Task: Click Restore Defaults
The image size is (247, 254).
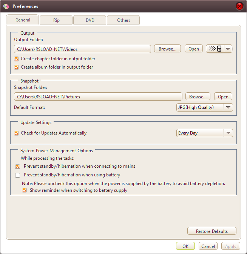Action: tap(212, 231)
